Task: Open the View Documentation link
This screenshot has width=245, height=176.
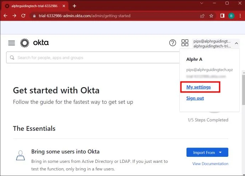Action: point(210,164)
